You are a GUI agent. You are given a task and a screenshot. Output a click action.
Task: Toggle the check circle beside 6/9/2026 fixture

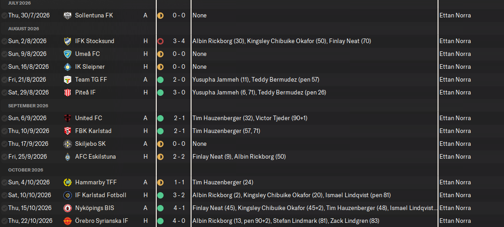click(x=4, y=118)
